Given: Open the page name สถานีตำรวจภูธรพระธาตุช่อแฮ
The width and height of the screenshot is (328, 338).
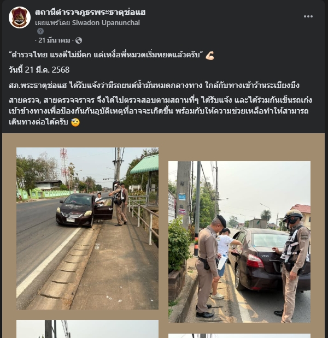Looking at the screenshot, I should pyautogui.click(x=90, y=12).
